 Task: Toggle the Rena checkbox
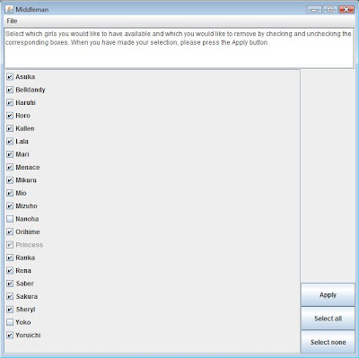pyautogui.click(x=10, y=271)
